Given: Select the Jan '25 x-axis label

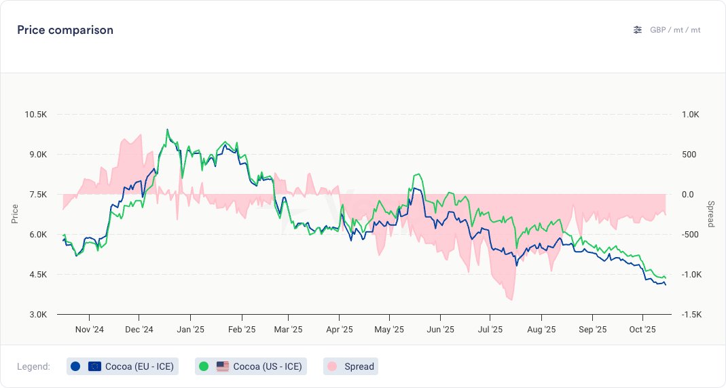Looking at the screenshot, I should pyautogui.click(x=190, y=330).
